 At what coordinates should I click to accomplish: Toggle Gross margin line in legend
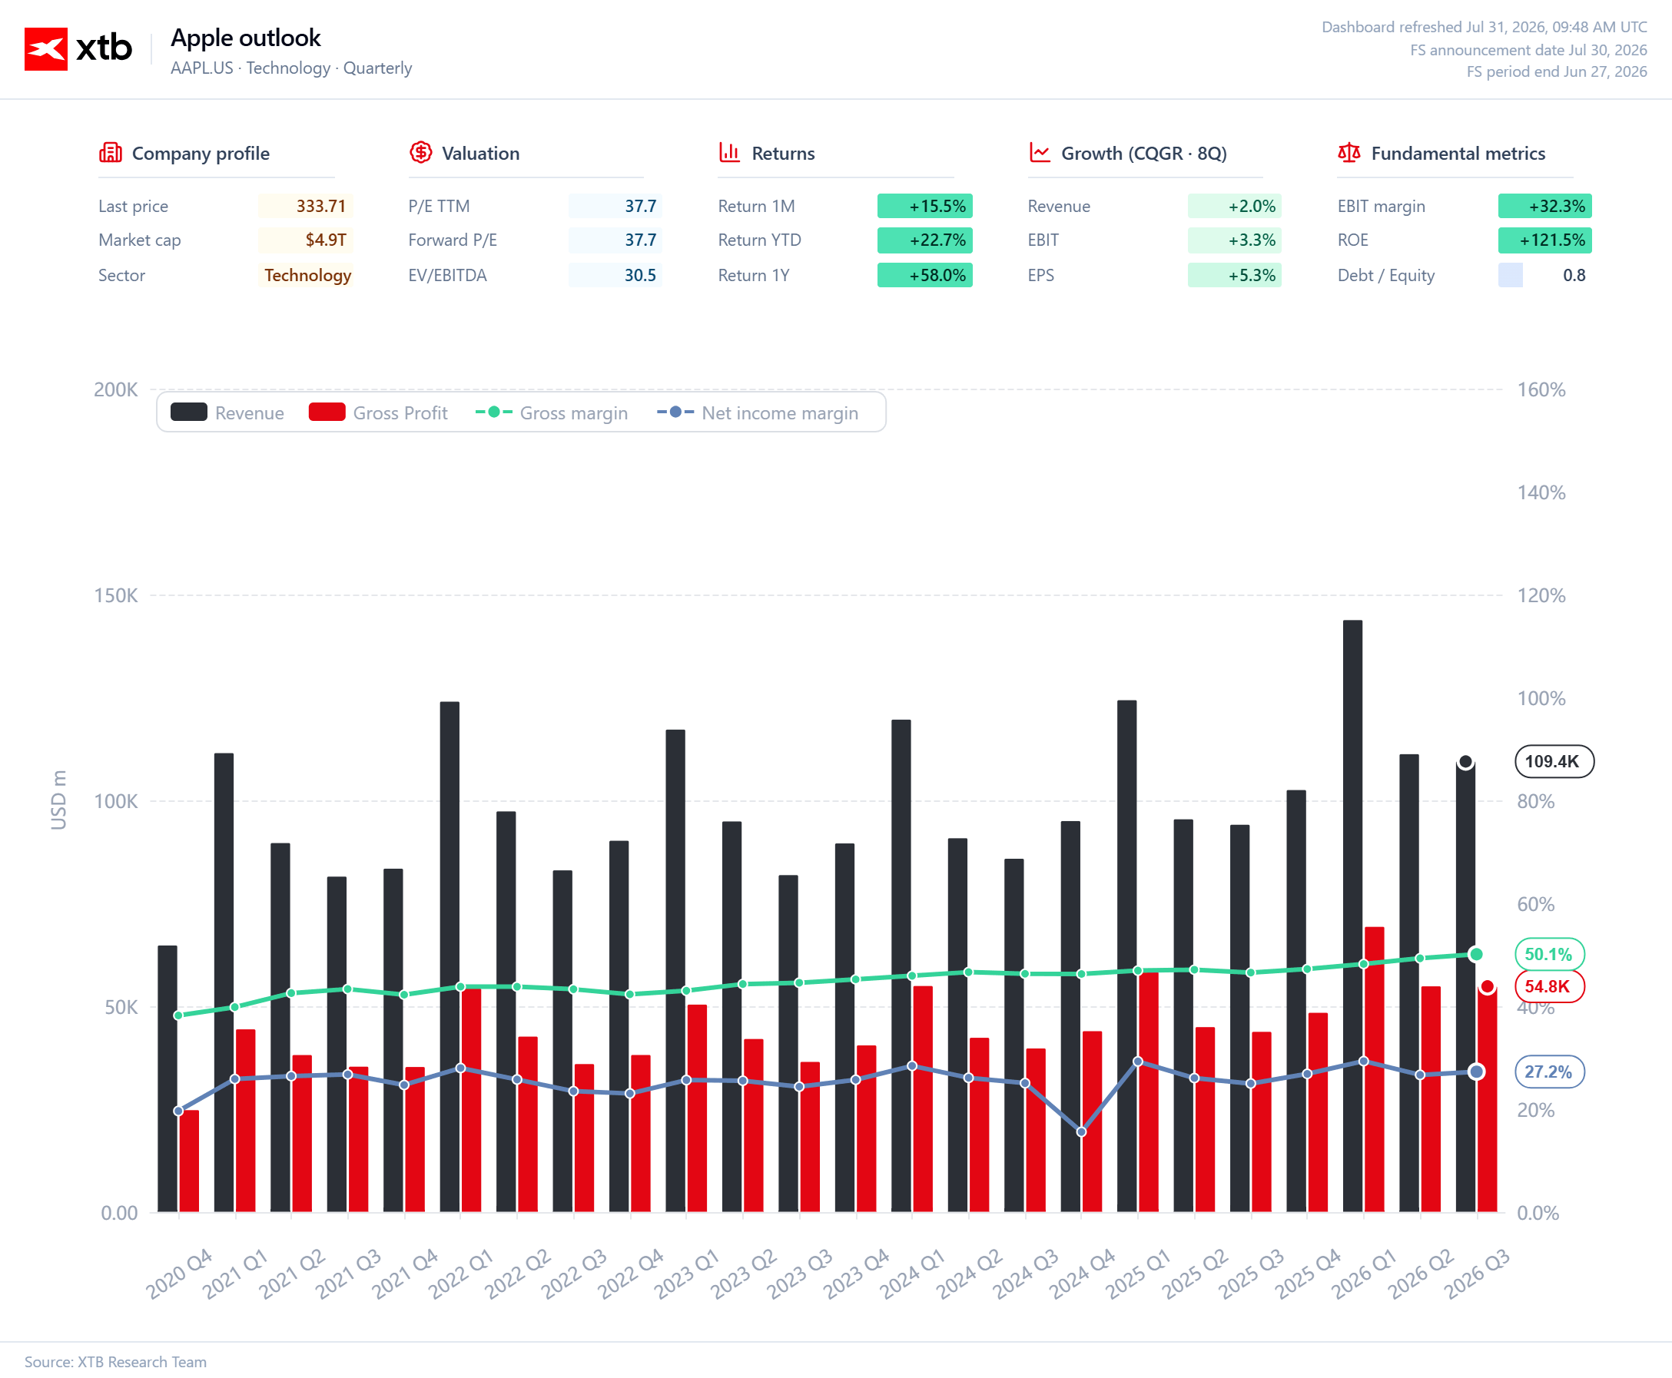point(551,412)
